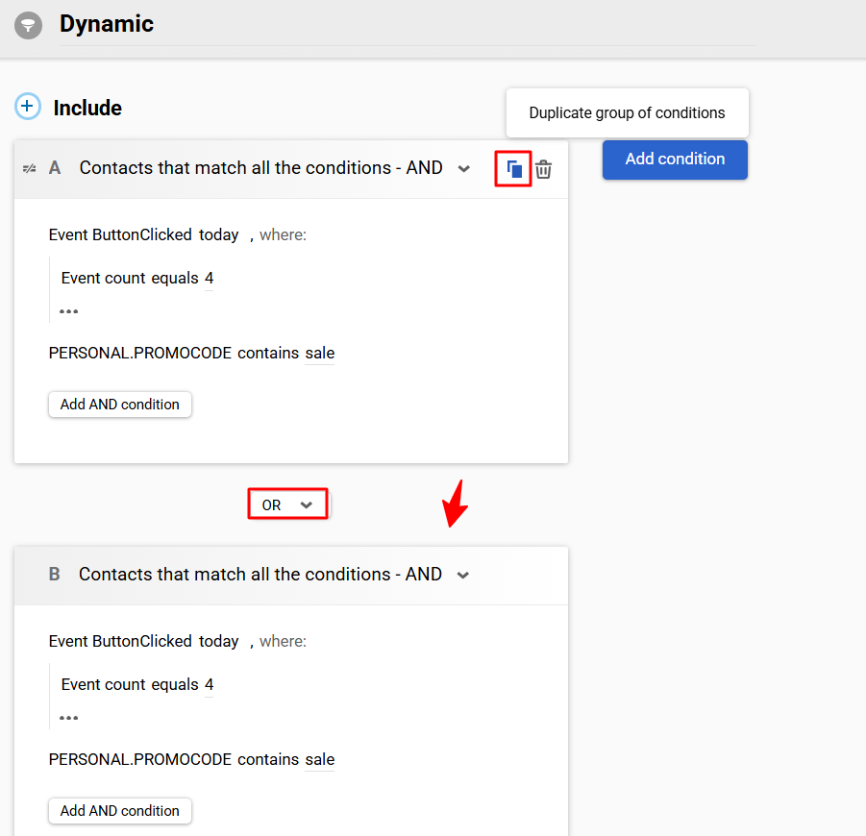This screenshot has width=866, height=836.
Task: Click 'Event count' in group A
Action: 103,278
